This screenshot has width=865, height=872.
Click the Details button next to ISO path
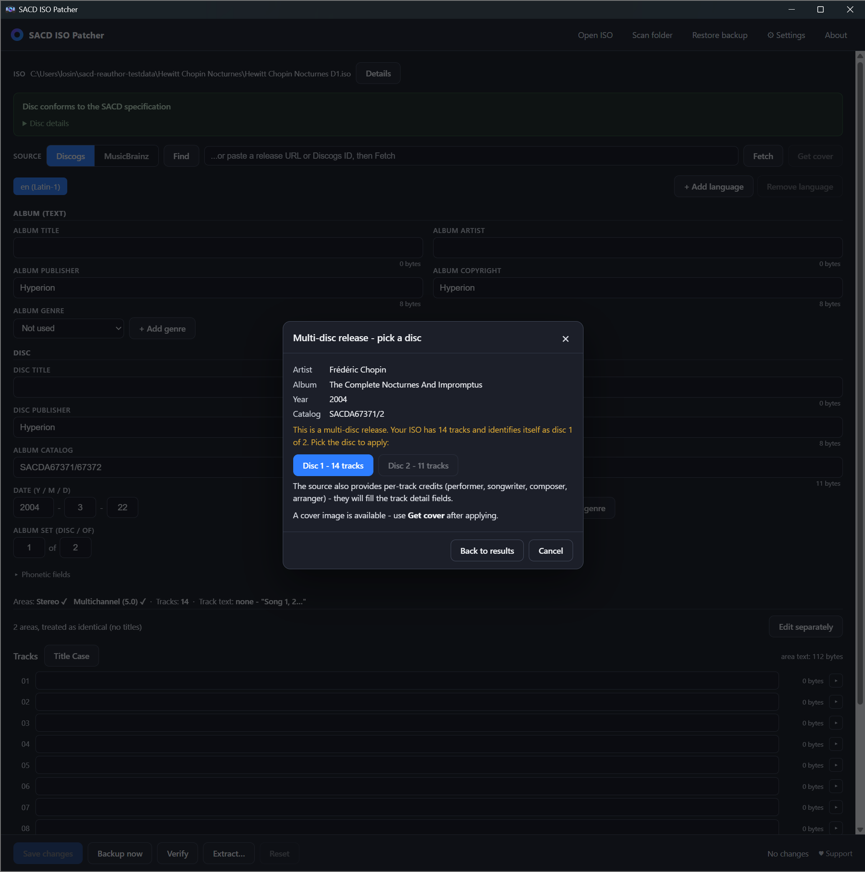[378, 73]
